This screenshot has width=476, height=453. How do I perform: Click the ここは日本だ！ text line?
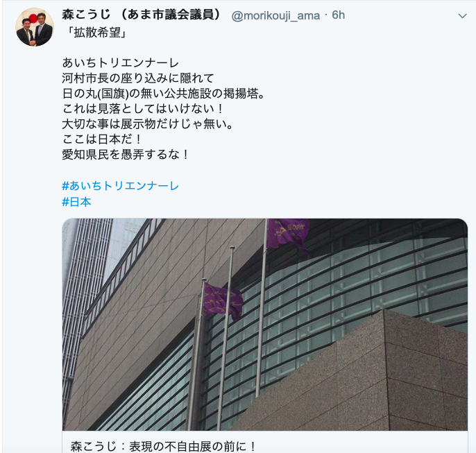[x=102, y=139]
